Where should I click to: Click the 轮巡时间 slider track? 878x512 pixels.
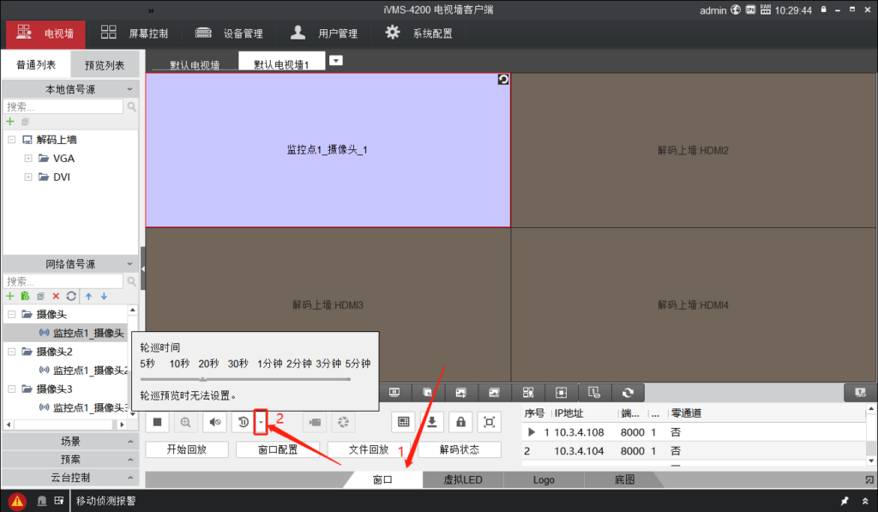point(245,378)
